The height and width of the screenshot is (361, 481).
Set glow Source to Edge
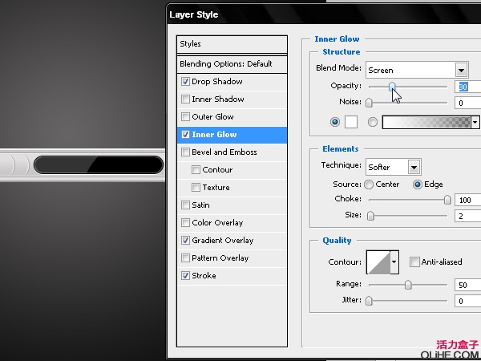(x=417, y=185)
